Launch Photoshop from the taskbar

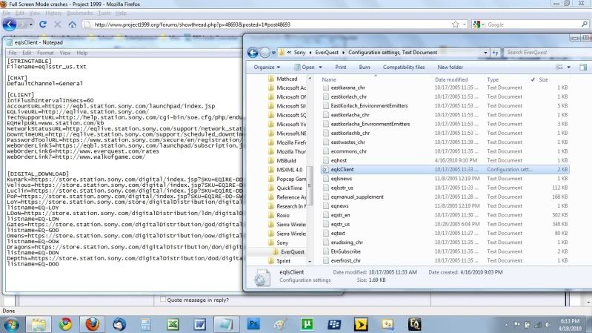[253, 323]
